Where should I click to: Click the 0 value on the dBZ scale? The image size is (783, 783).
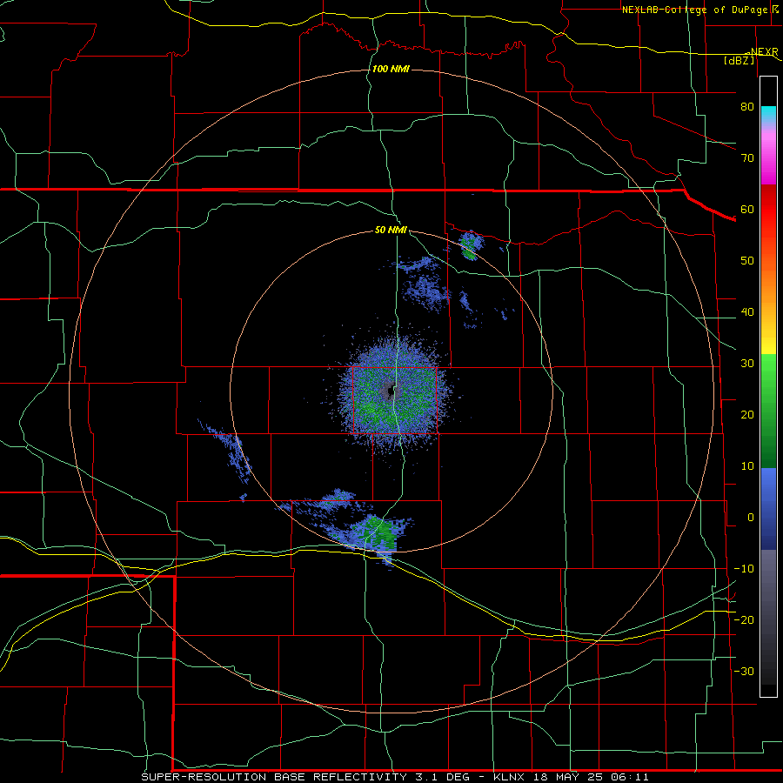click(751, 518)
